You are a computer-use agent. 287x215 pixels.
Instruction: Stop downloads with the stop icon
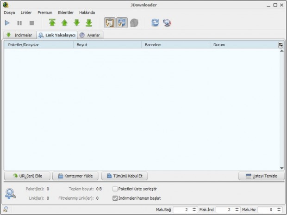pos(31,23)
